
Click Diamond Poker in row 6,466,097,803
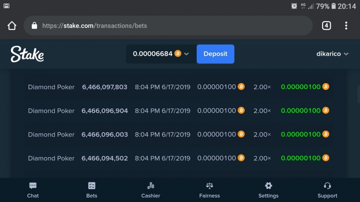[51, 87]
